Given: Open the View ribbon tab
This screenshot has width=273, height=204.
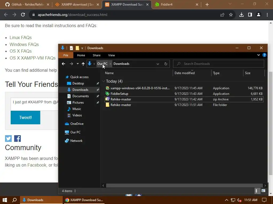Looking at the screenshot, I should [x=111, y=55].
